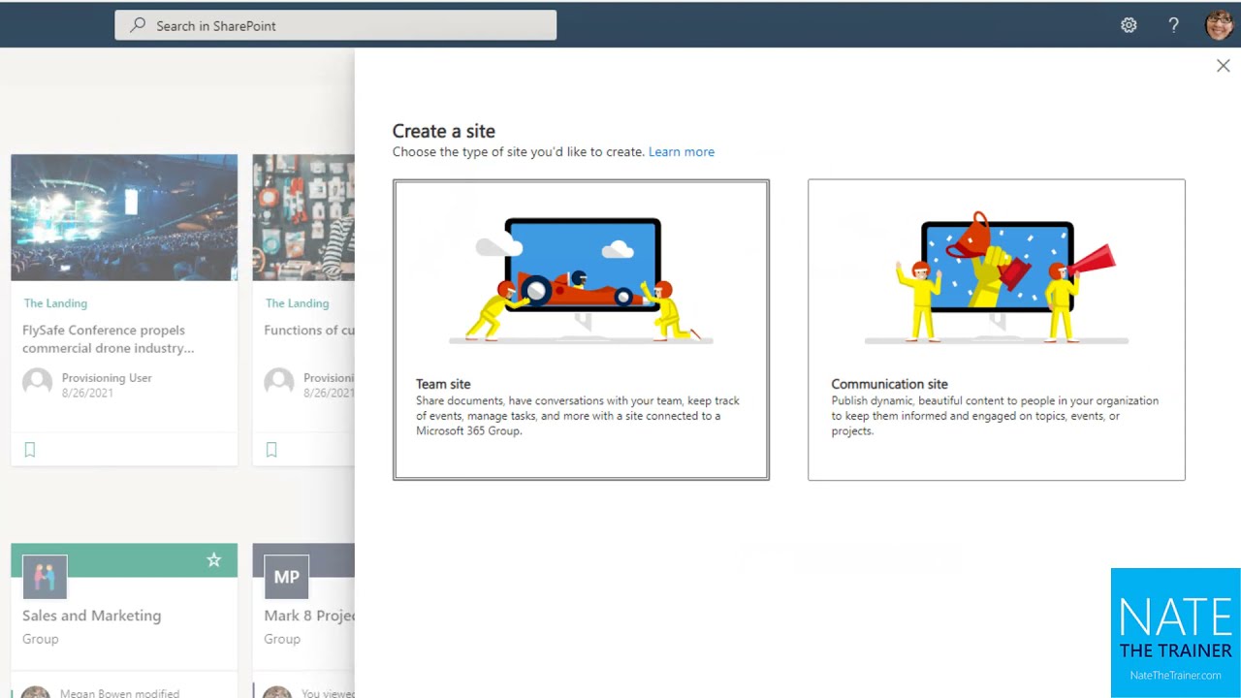Click the Provisioning User avatar on FlySafe card
Screen dimensions: 1241x698
38,382
